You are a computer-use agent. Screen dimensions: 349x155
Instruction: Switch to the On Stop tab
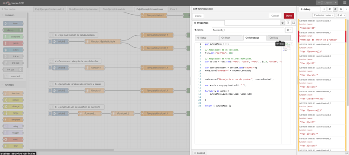(279, 38)
